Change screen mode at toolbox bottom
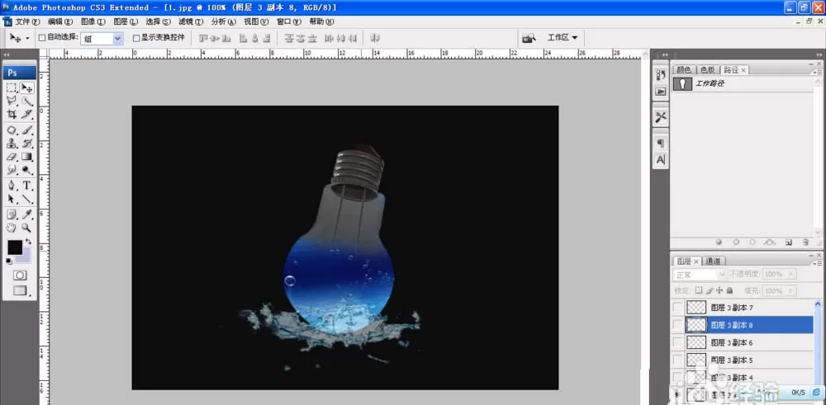826x405 pixels. point(20,290)
